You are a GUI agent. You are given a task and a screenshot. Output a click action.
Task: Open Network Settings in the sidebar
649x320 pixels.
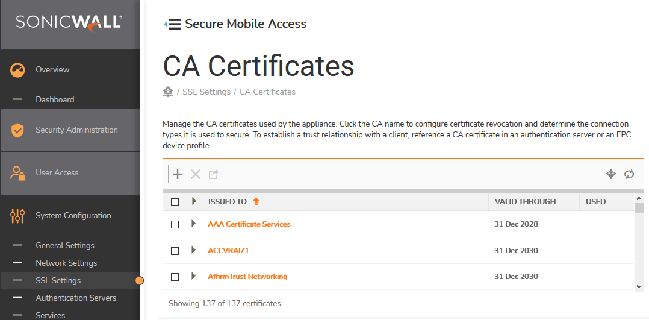pyautogui.click(x=66, y=263)
